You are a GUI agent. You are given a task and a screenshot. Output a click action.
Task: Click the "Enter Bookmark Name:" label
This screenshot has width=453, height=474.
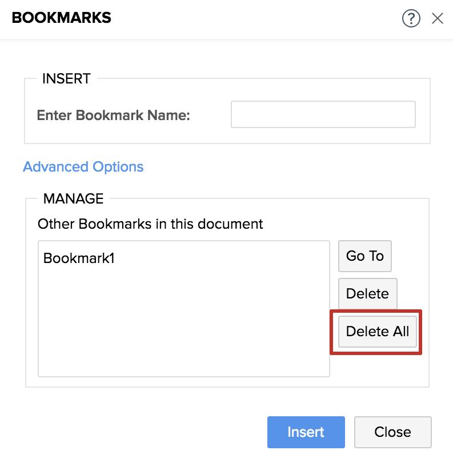click(113, 115)
